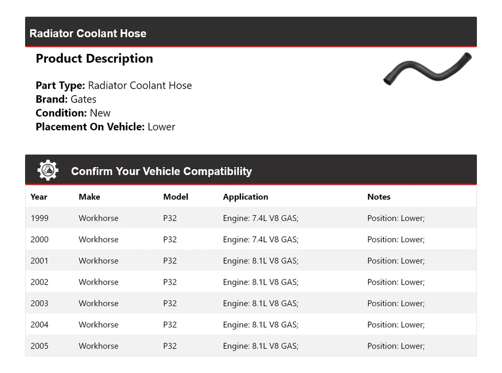Screen dimensions: 502x373
Task: Click the Radiator Coolant Hose title bar
Action: coord(88,33)
